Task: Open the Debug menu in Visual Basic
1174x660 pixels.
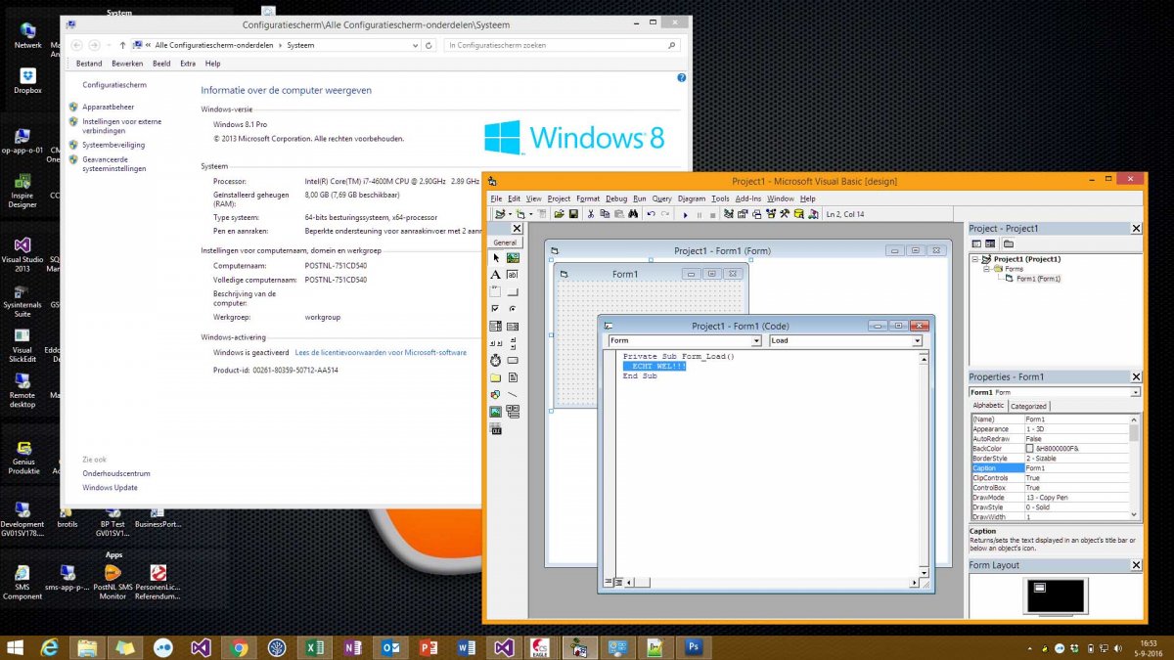Action: [616, 198]
